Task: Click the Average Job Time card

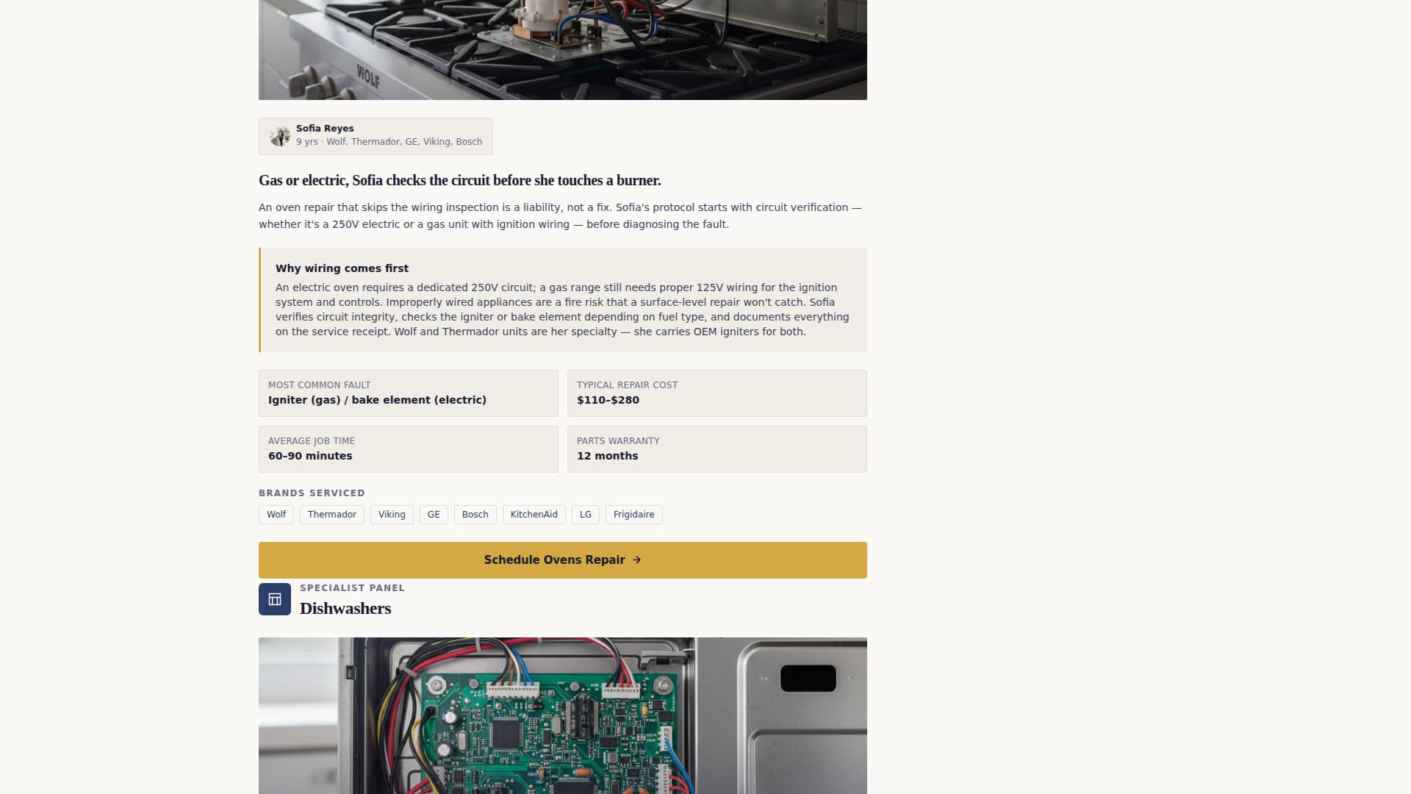Action: [409, 449]
